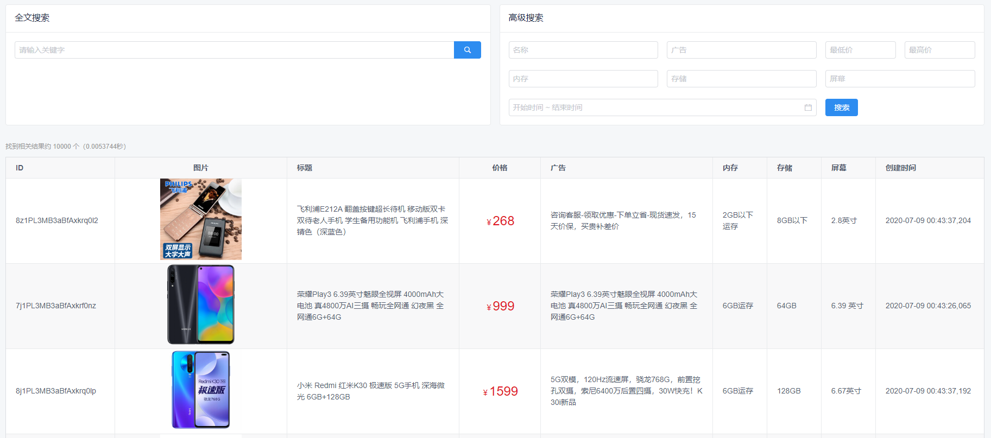Viewport: 991px width, 438px height.
Task: Click the result count text 找到相关结果约 10000 个
Action: coord(42,147)
